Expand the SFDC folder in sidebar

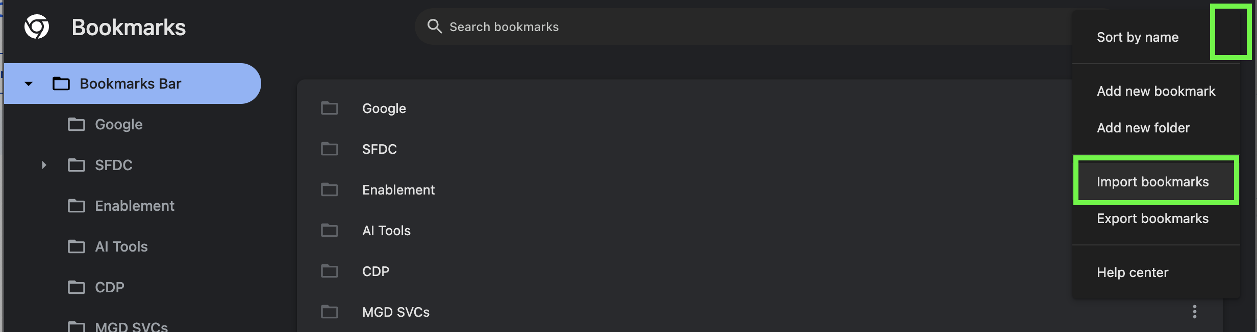43,165
